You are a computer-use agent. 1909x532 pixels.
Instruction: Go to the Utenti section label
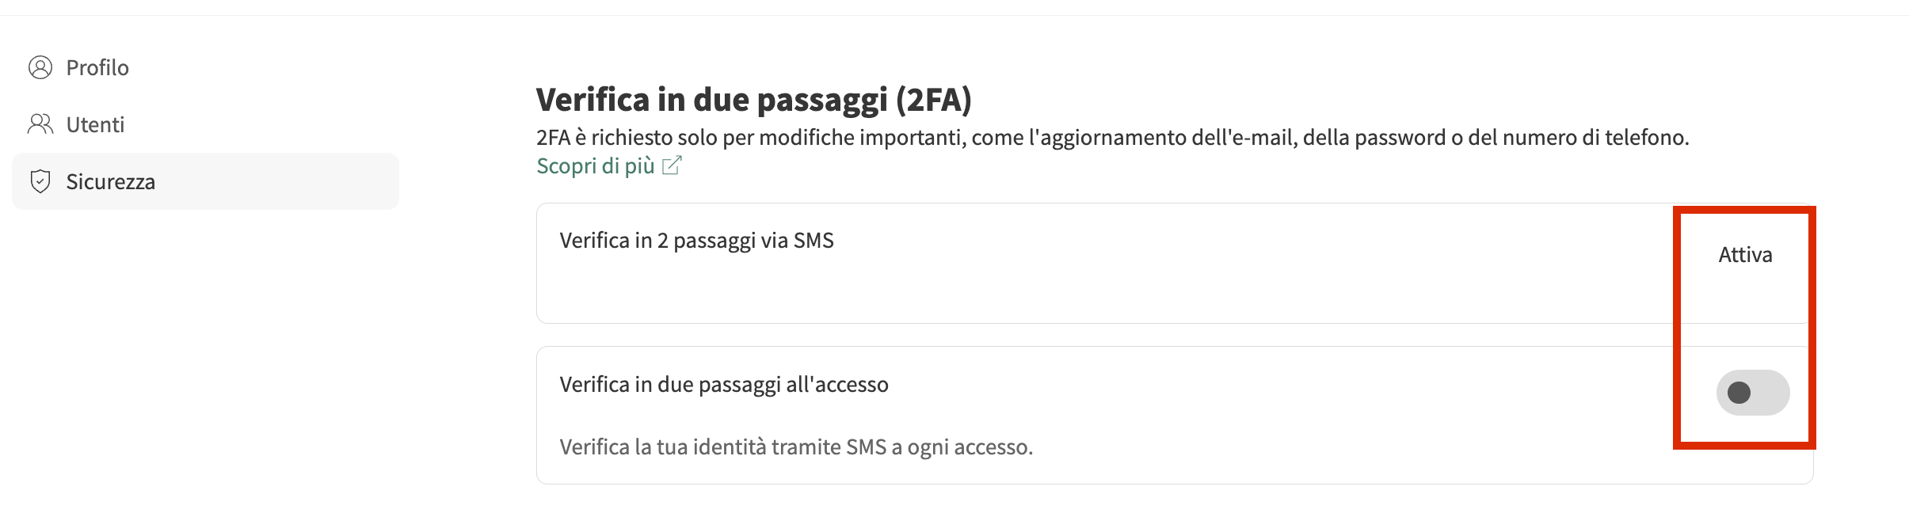[95, 125]
